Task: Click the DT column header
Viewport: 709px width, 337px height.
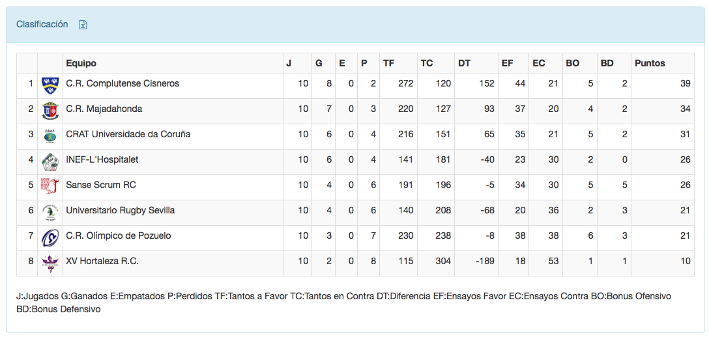Action: (x=464, y=63)
